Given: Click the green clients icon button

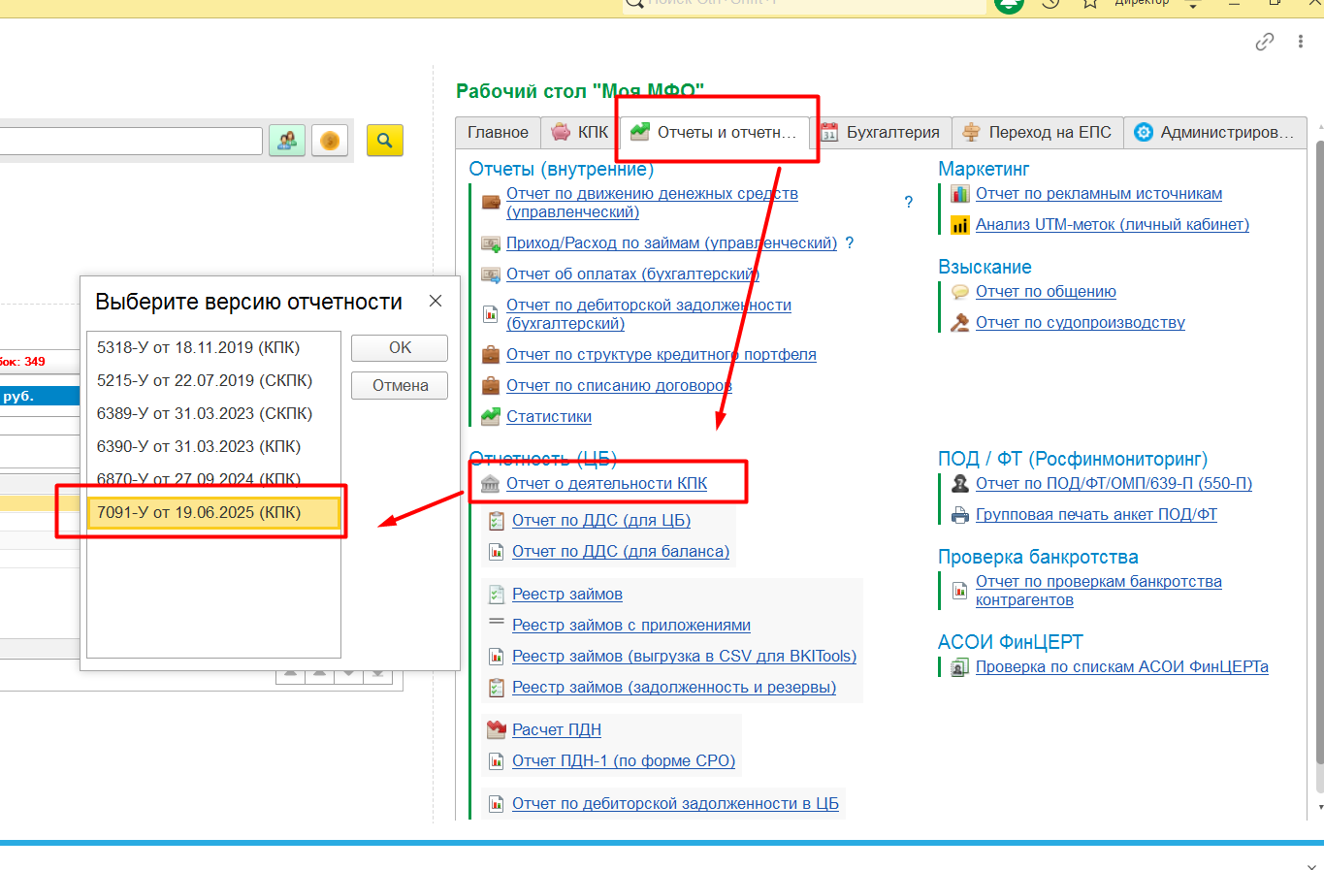Looking at the screenshot, I should 287,141.
